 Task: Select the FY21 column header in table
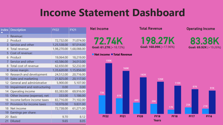pos(73,30)
